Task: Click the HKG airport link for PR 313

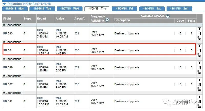Action: (40, 30)
